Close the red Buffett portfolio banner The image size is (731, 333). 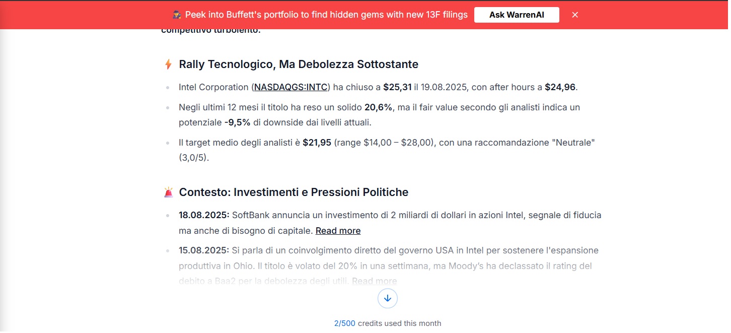click(575, 15)
